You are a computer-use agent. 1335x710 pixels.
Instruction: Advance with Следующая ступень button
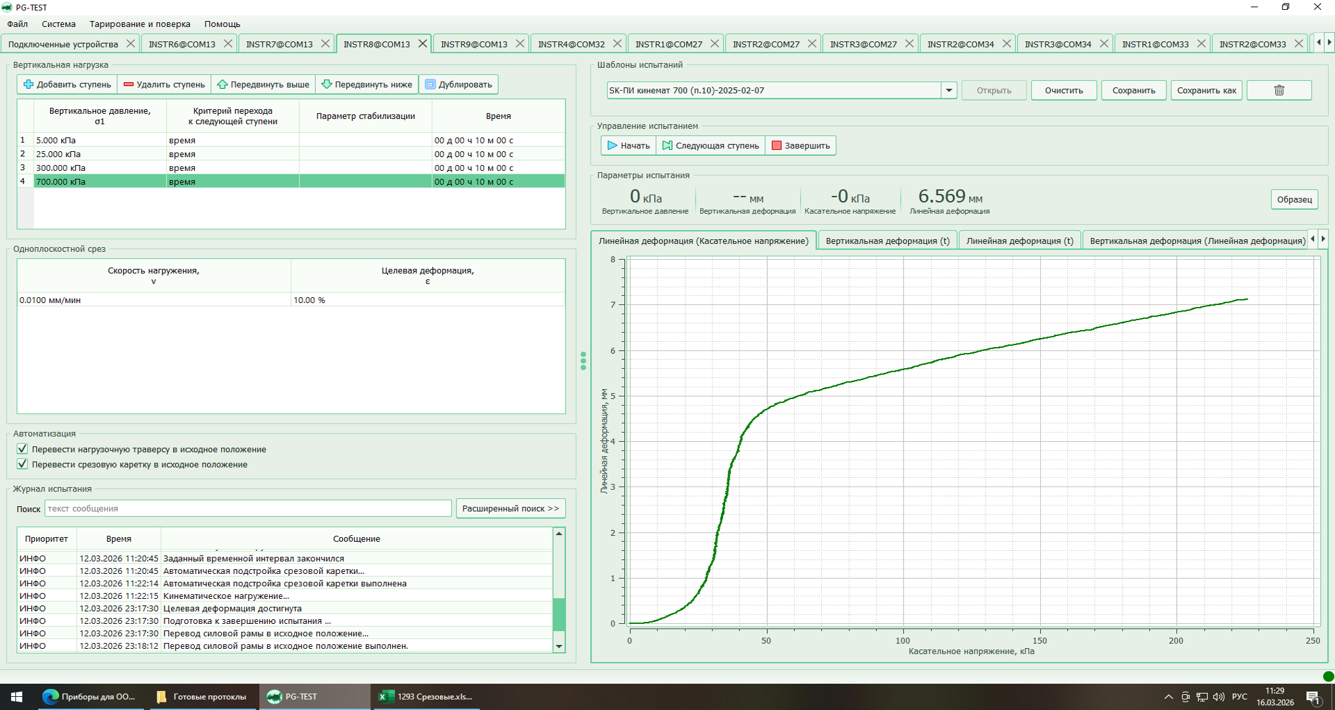(x=711, y=145)
